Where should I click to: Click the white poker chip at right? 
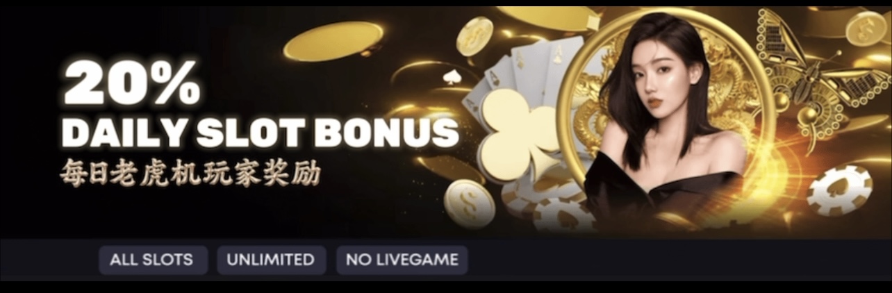click(839, 190)
